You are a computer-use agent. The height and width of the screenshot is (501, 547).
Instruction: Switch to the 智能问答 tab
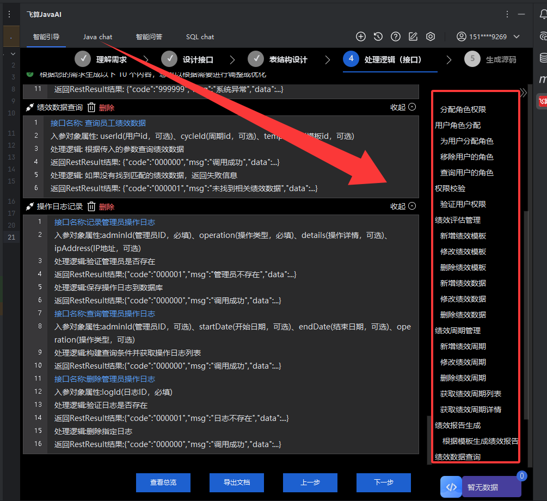149,36
